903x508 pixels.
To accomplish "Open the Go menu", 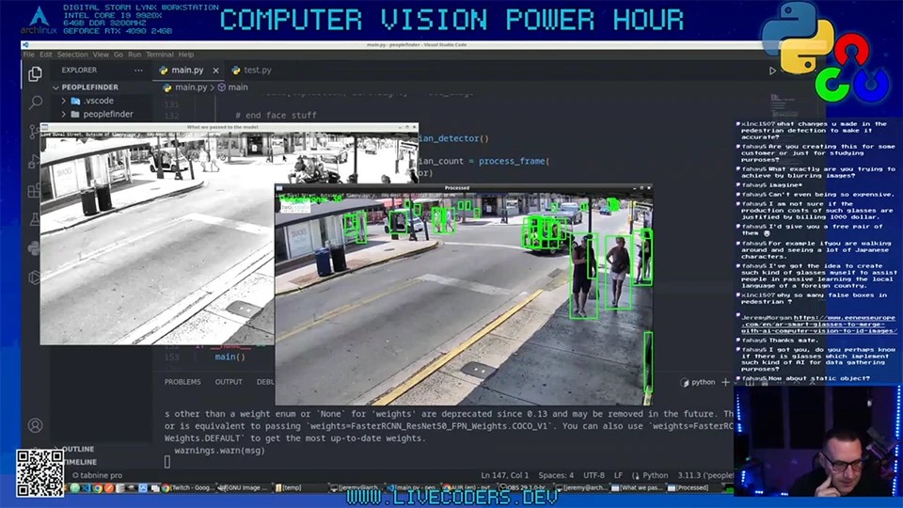I will coord(119,55).
